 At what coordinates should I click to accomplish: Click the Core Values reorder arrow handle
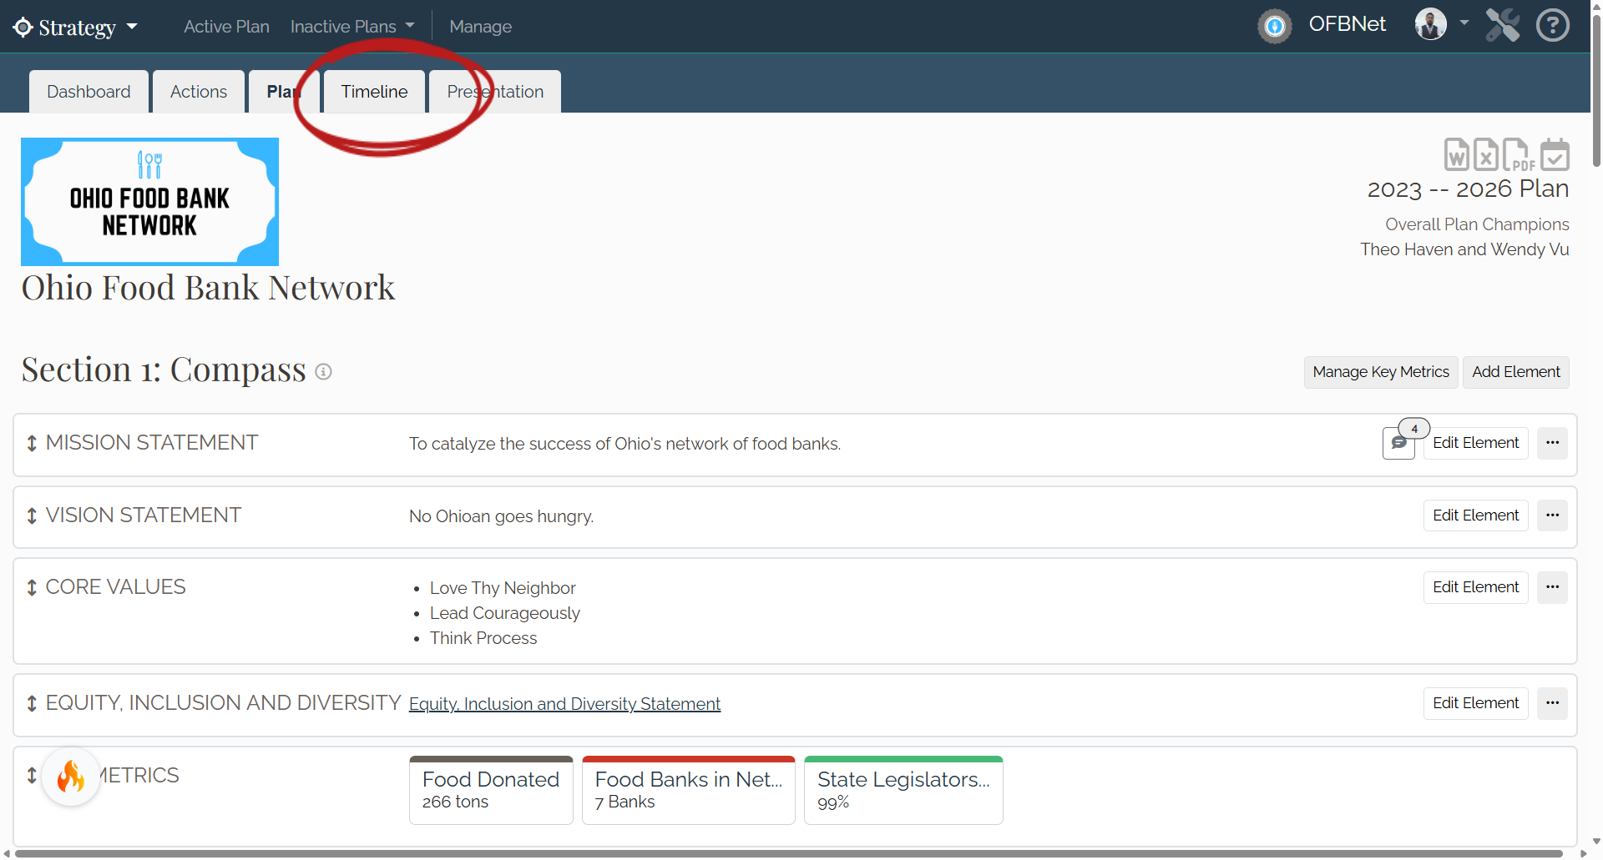pos(32,588)
